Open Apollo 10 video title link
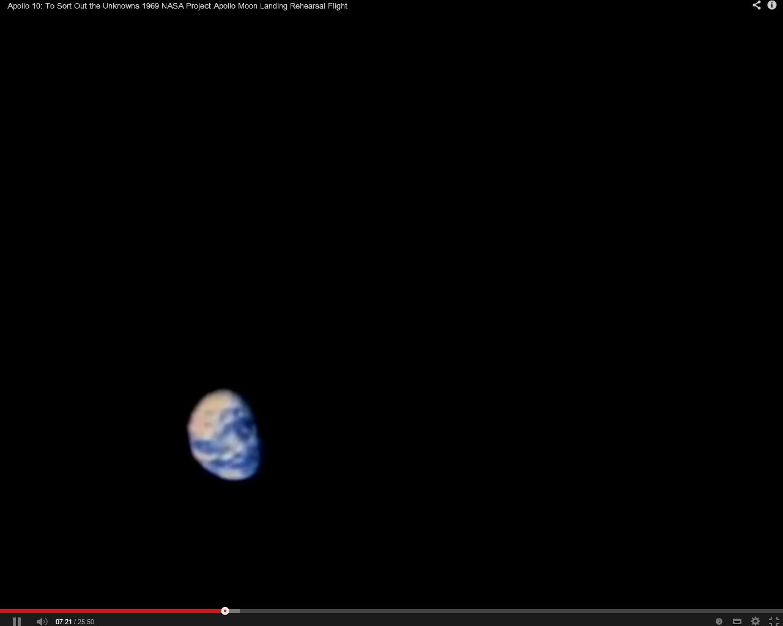 click(177, 6)
